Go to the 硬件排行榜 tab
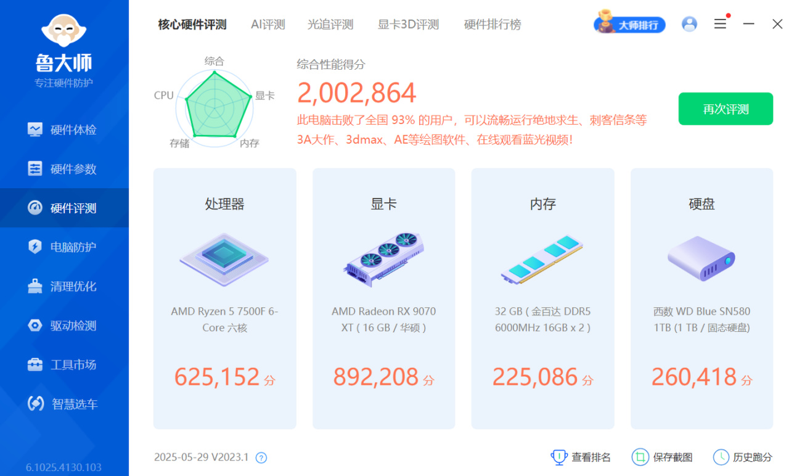The height and width of the screenshot is (476, 789). pyautogui.click(x=493, y=25)
